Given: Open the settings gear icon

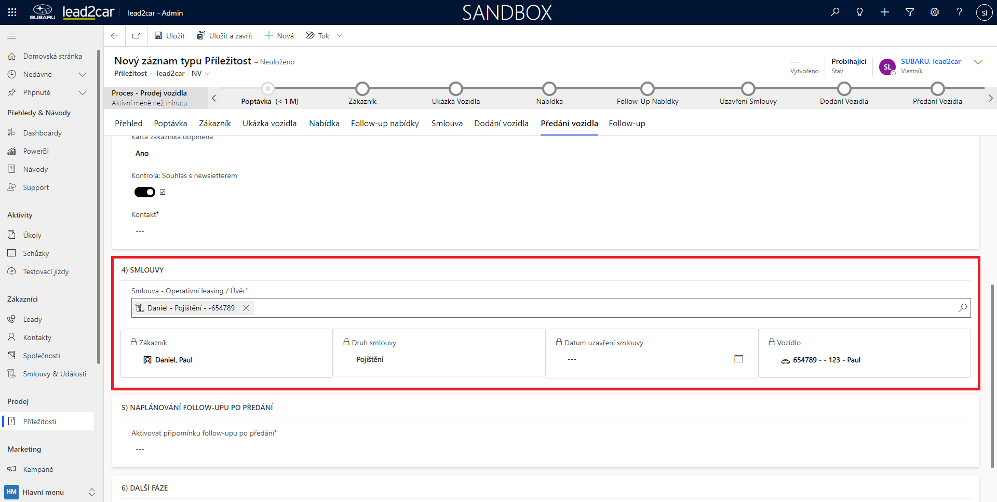Looking at the screenshot, I should 935,12.
